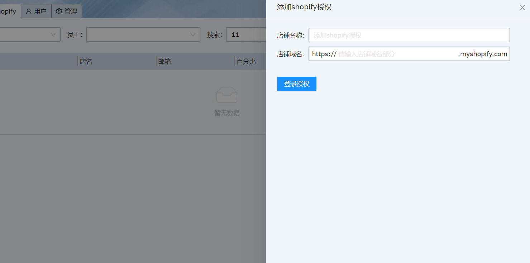Close the 添加shopify授权 drawer
530x263 pixels.
click(x=522, y=8)
